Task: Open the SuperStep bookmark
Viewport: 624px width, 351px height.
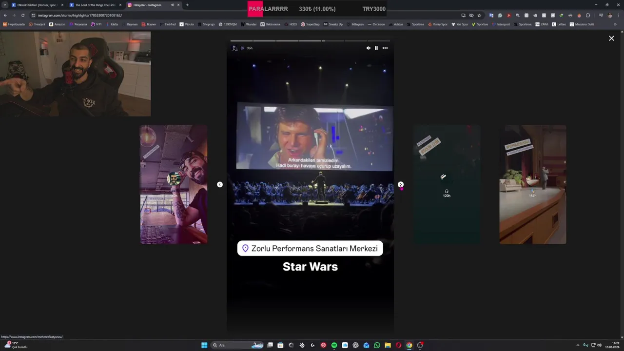Action: (311, 24)
